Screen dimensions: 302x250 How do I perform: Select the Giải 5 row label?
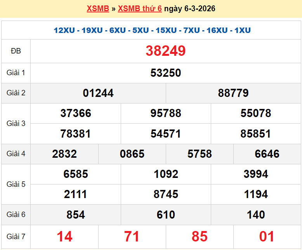point(16,184)
